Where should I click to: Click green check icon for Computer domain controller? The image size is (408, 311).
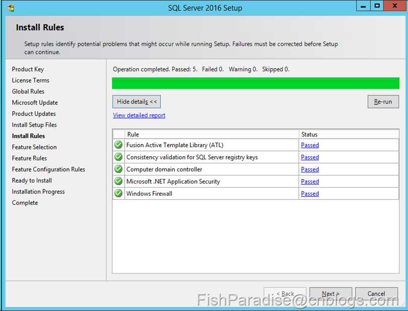[118, 169]
